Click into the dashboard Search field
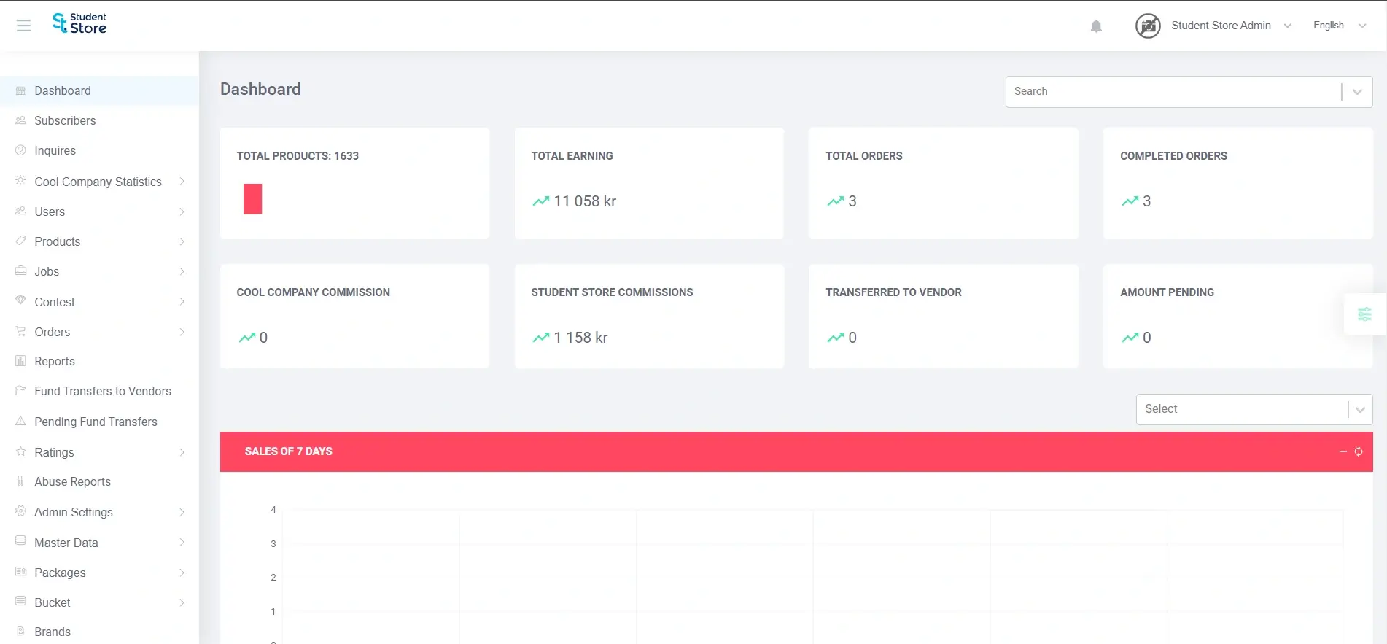This screenshot has width=1387, height=644. (x=1173, y=92)
